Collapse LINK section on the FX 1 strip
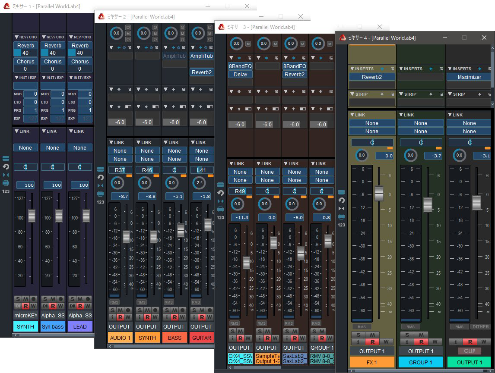Screen dimensions: 495x373 pos(352,115)
